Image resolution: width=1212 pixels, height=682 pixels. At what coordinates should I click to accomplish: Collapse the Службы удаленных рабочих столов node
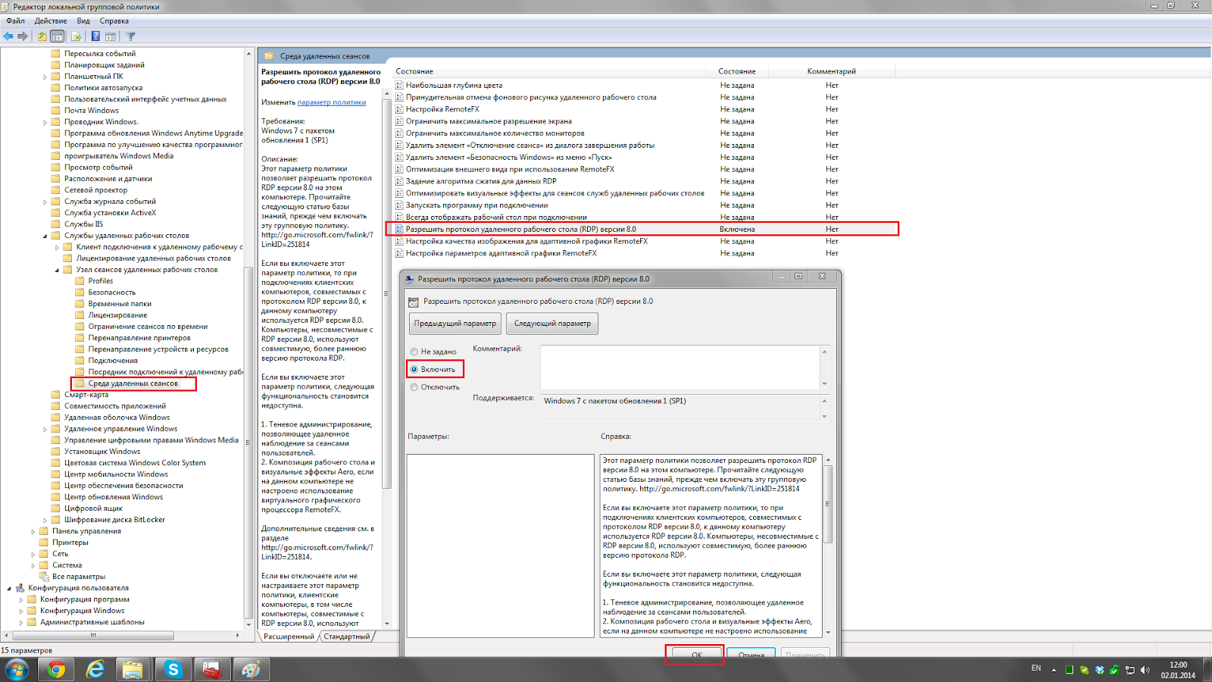[x=45, y=236]
